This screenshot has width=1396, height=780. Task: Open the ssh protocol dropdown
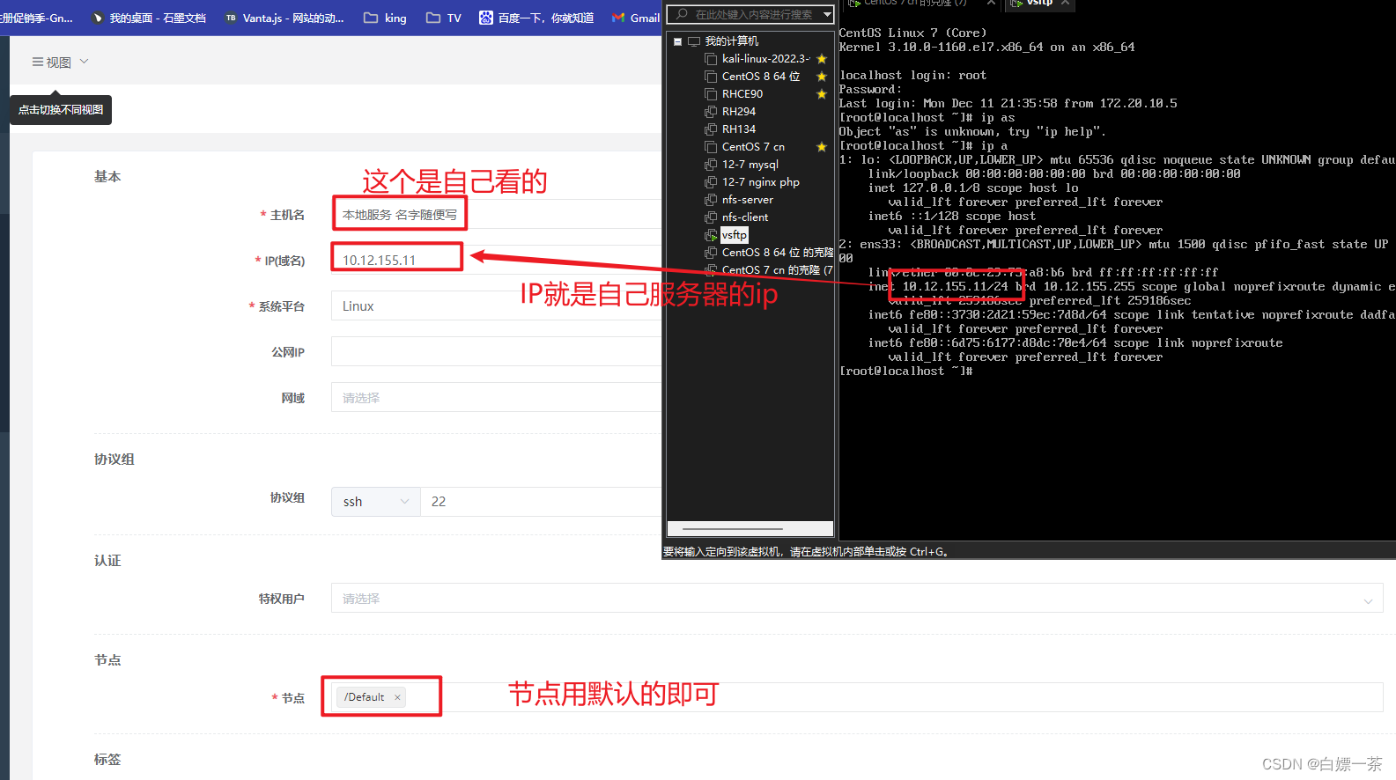point(376,501)
